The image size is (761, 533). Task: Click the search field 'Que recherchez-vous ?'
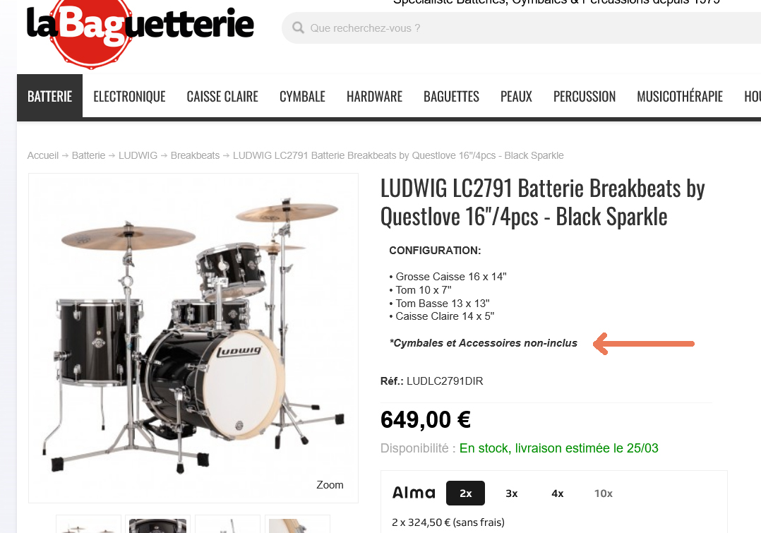click(522, 28)
